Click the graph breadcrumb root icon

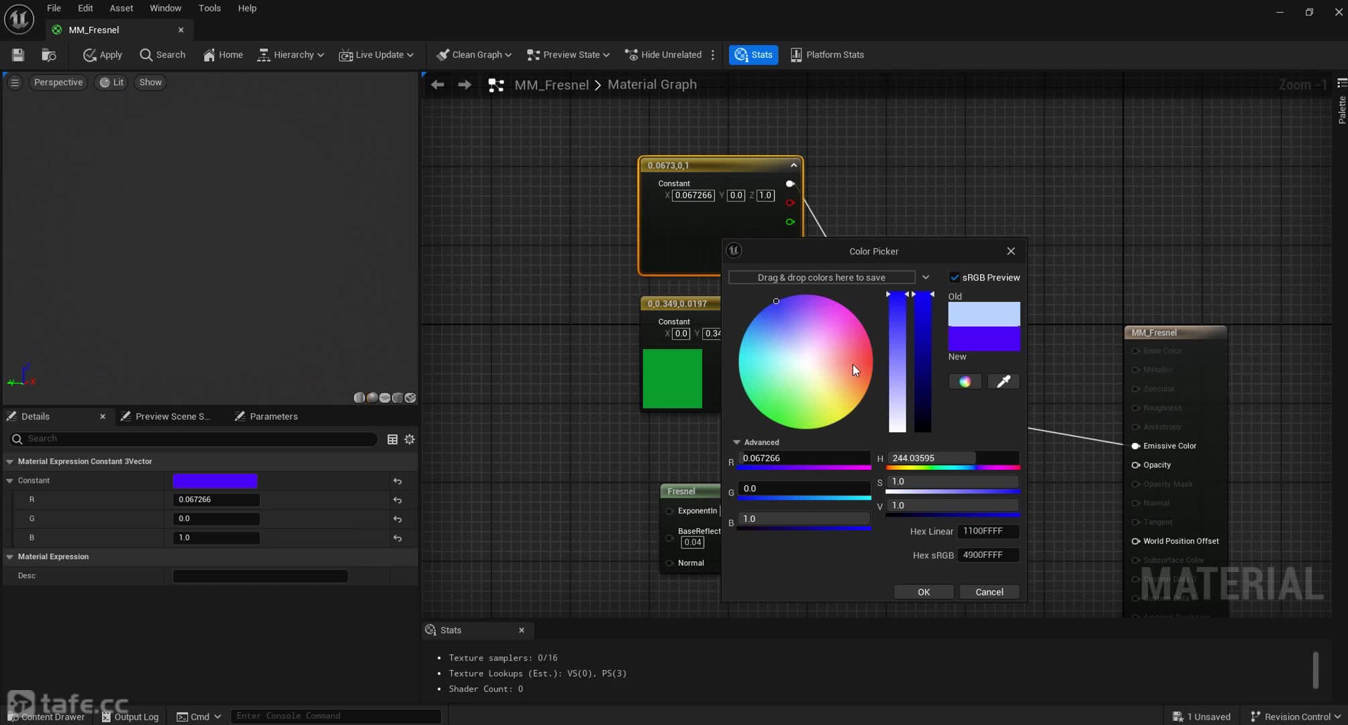click(496, 85)
